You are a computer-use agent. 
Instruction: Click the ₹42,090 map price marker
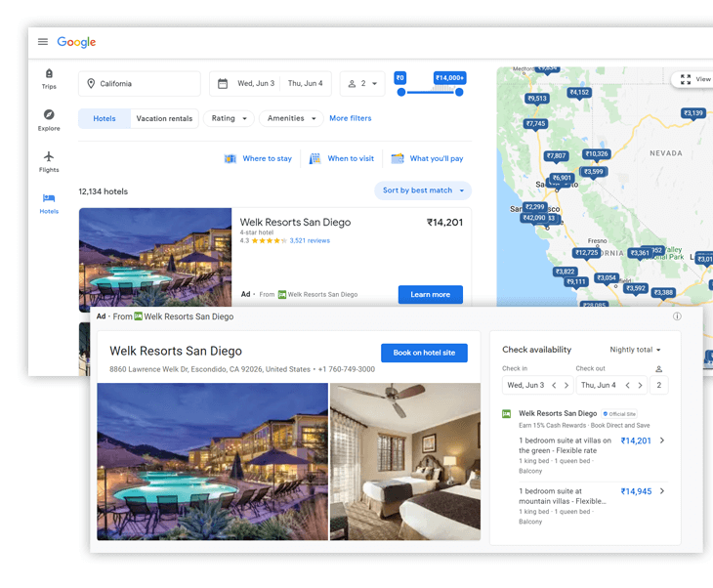tap(534, 218)
